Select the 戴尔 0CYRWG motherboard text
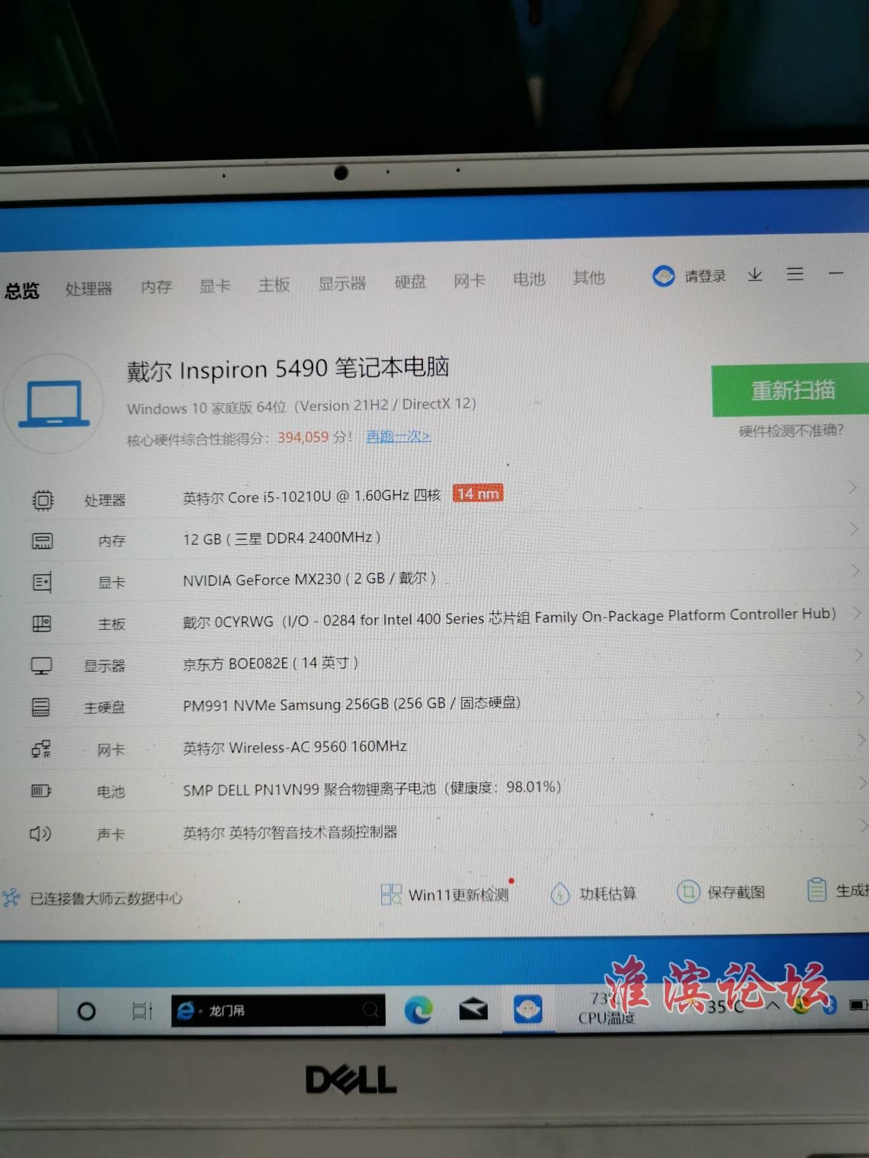The width and height of the screenshot is (869, 1158). pyautogui.click(x=509, y=617)
